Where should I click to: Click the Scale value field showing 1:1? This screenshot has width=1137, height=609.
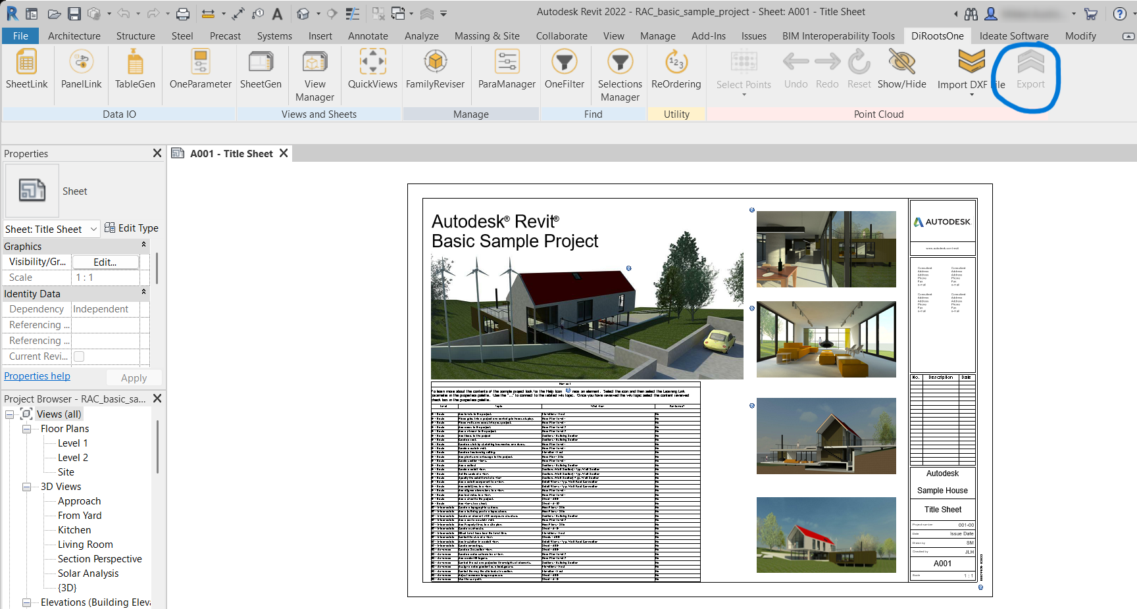coord(105,277)
